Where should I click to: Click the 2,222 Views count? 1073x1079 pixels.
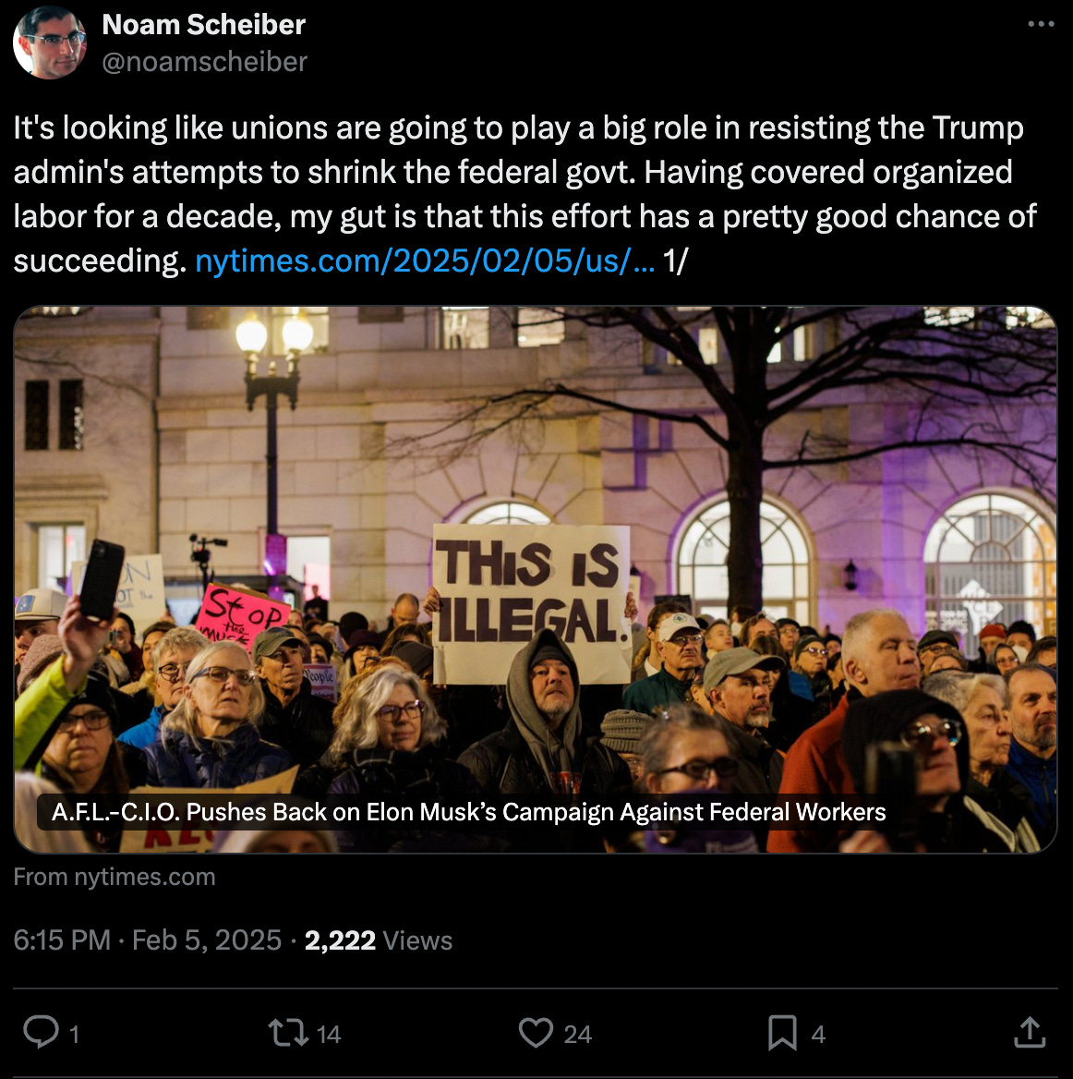click(x=379, y=940)
